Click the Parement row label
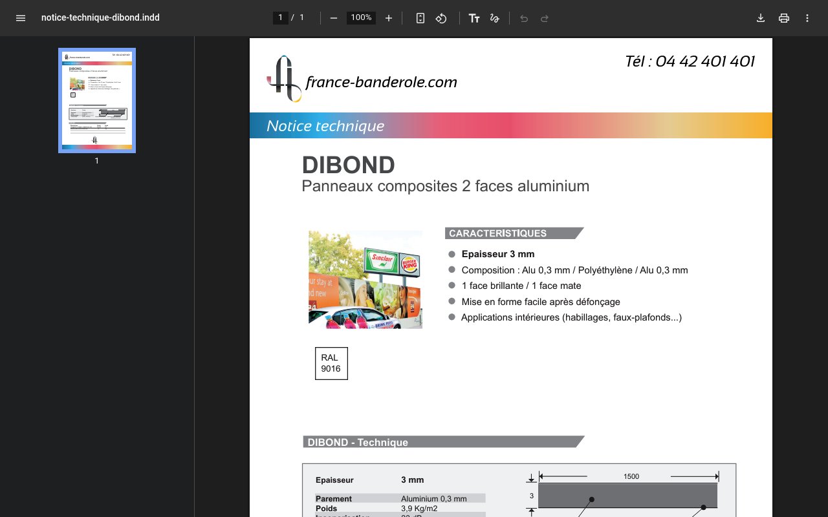 click(334, 499)
